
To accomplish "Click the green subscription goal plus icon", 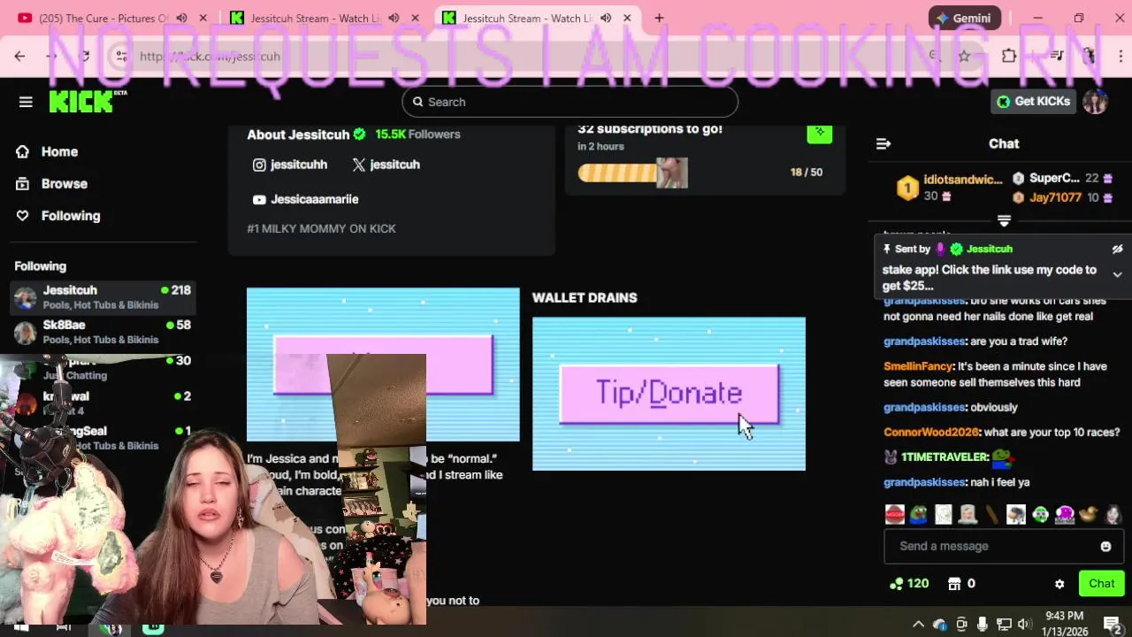I will [x=820, y=133].
